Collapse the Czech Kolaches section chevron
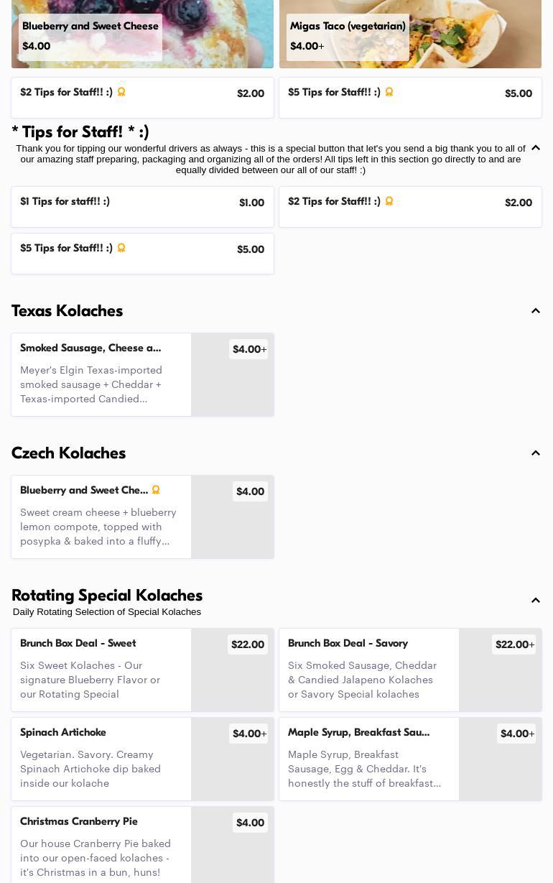The image size is (553, 883). tap(536, 453)
